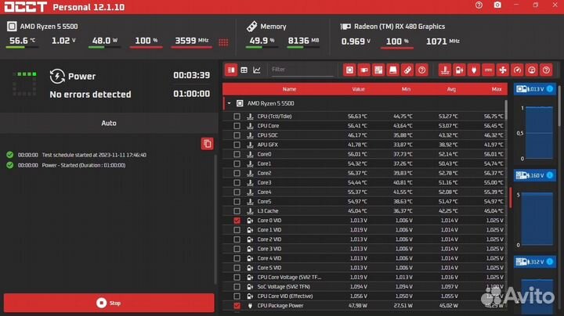This screenshot has height=316, width=564.
Task: Sort sensors by the Avg column
Action: pyautogui.click(x=451, y=89)
